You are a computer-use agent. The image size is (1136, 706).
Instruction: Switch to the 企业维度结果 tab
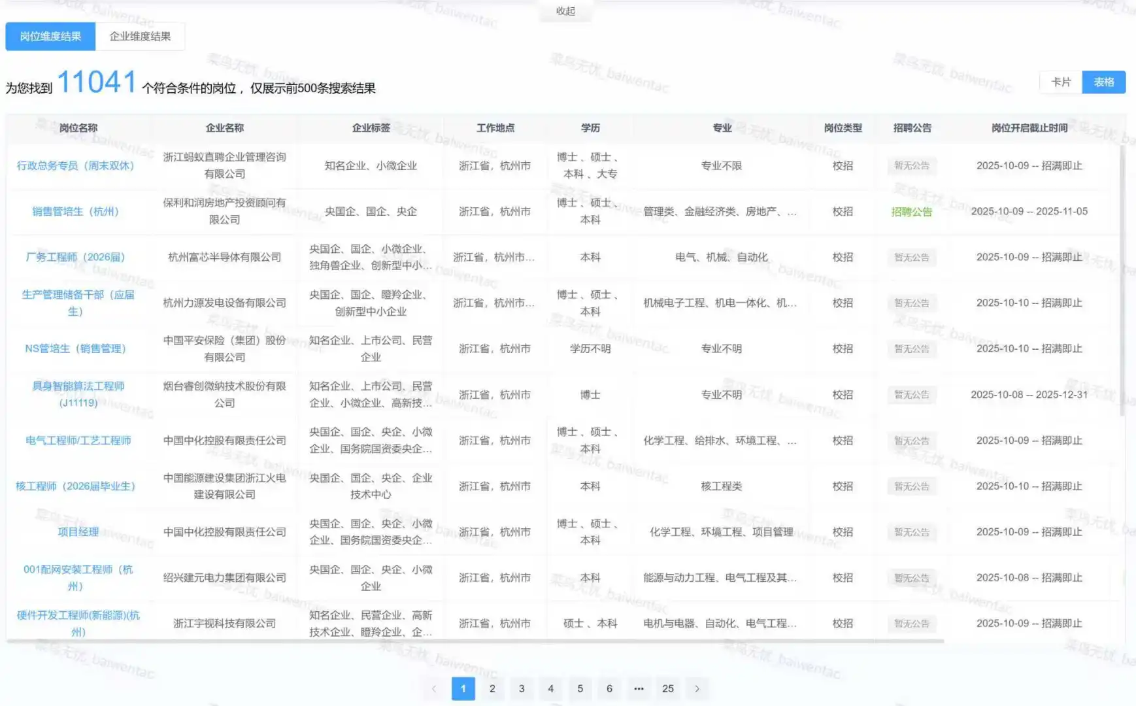pos(140,36)
